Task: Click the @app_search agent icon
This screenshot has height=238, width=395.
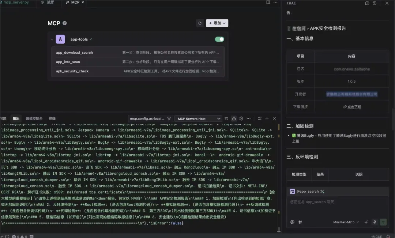Action: pyautogui.click(x=292, y=192)
